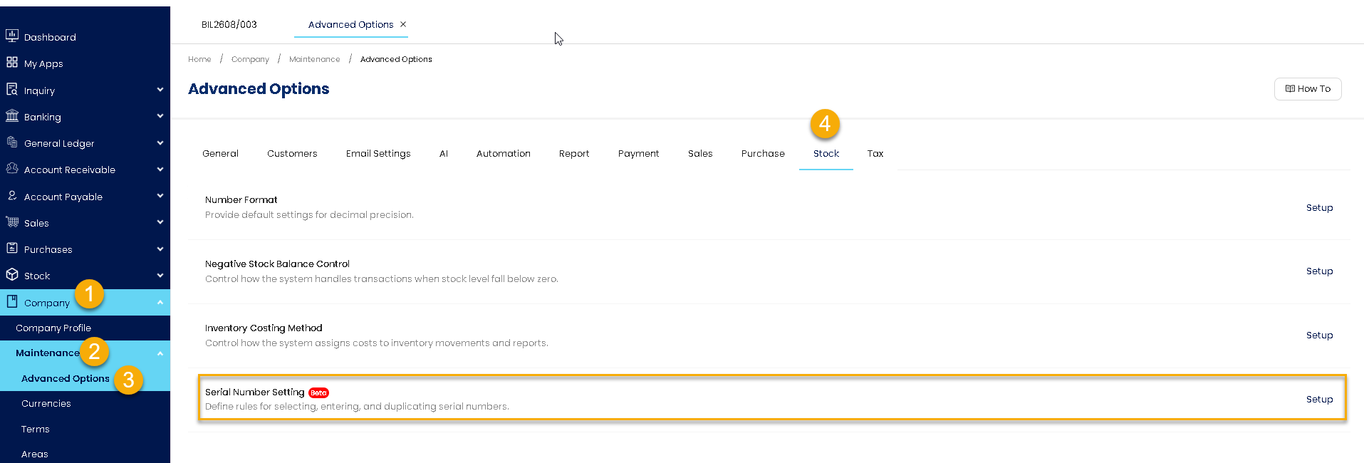Click the General Ledger icon
The image size is (1364, 463).
click(x=12, y=142)
